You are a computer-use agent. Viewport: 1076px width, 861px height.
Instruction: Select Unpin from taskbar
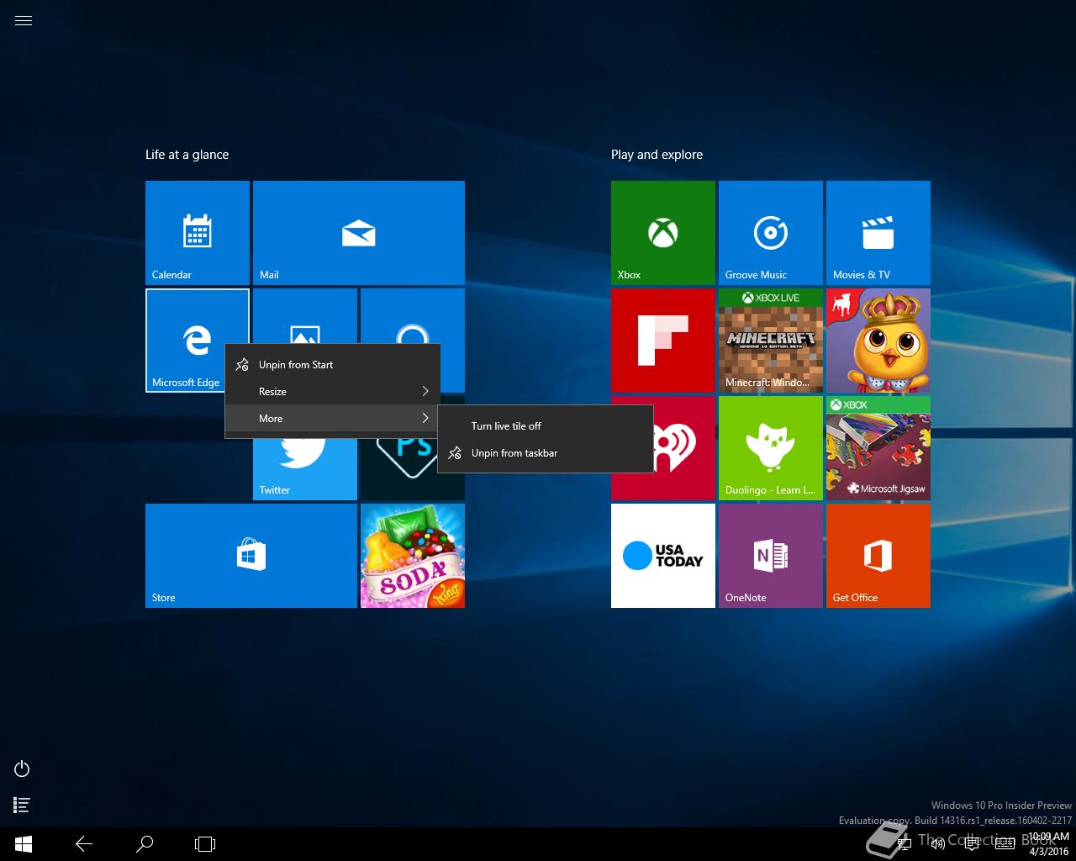click(x=546, y=453)
